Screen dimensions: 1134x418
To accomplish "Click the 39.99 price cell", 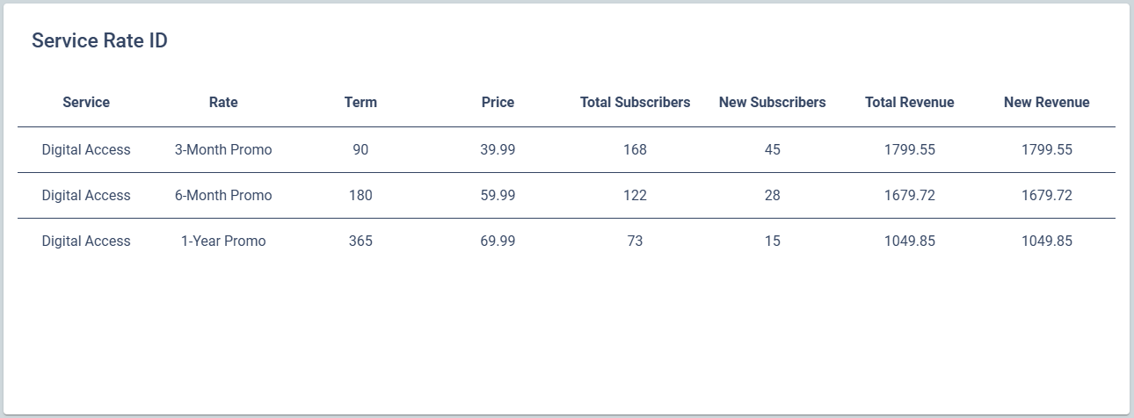I will 498,150.
